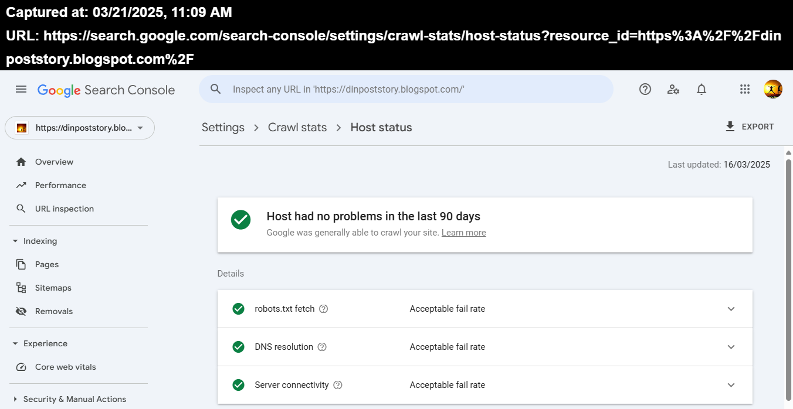Collapse the Indexing sidebar section
This screenshot has height=409, width=793.
pos(15,241)
